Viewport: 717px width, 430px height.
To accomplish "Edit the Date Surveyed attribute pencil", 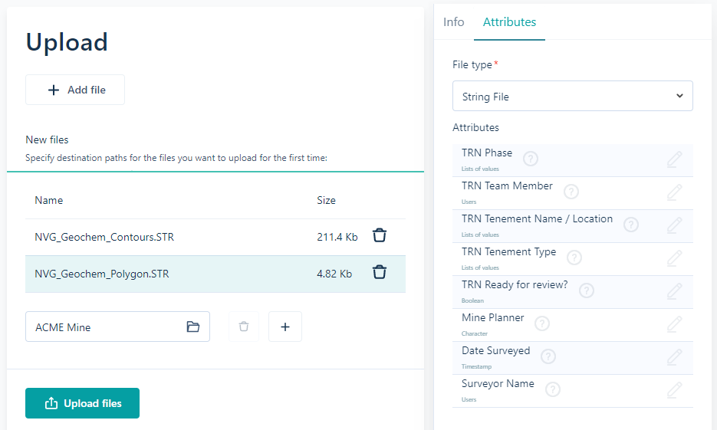I will point(675,357).
